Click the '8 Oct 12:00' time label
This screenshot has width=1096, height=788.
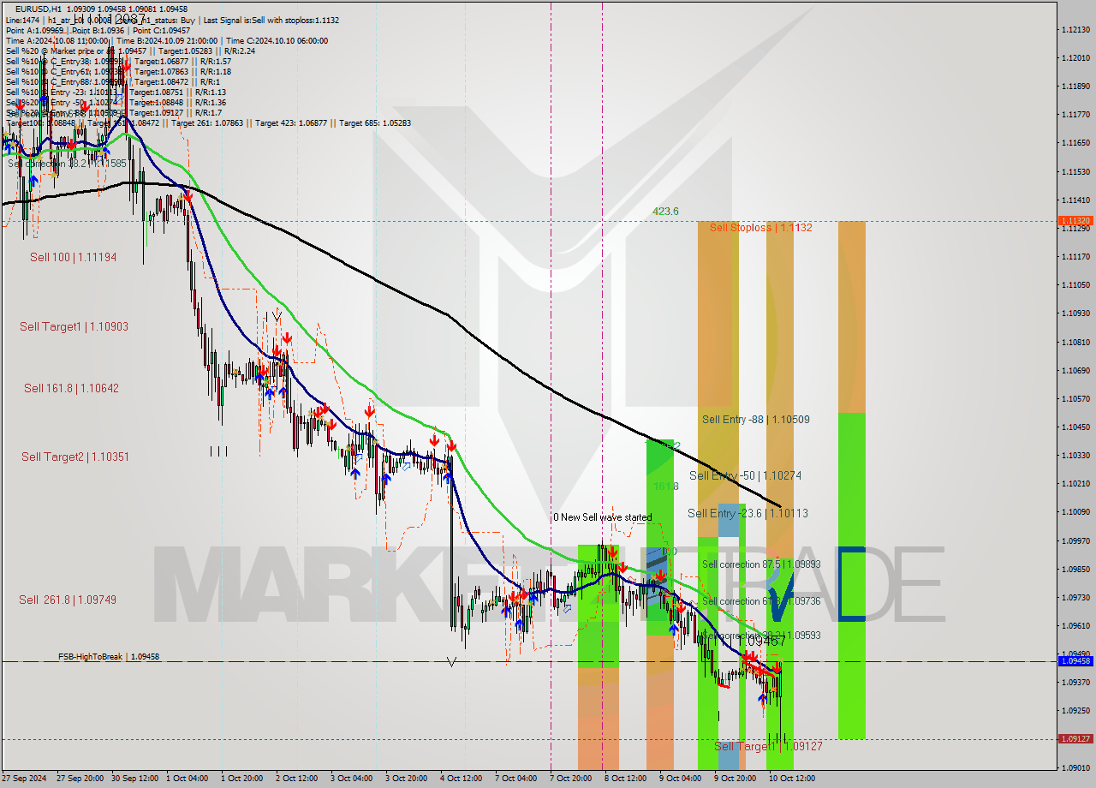point(625,779)
